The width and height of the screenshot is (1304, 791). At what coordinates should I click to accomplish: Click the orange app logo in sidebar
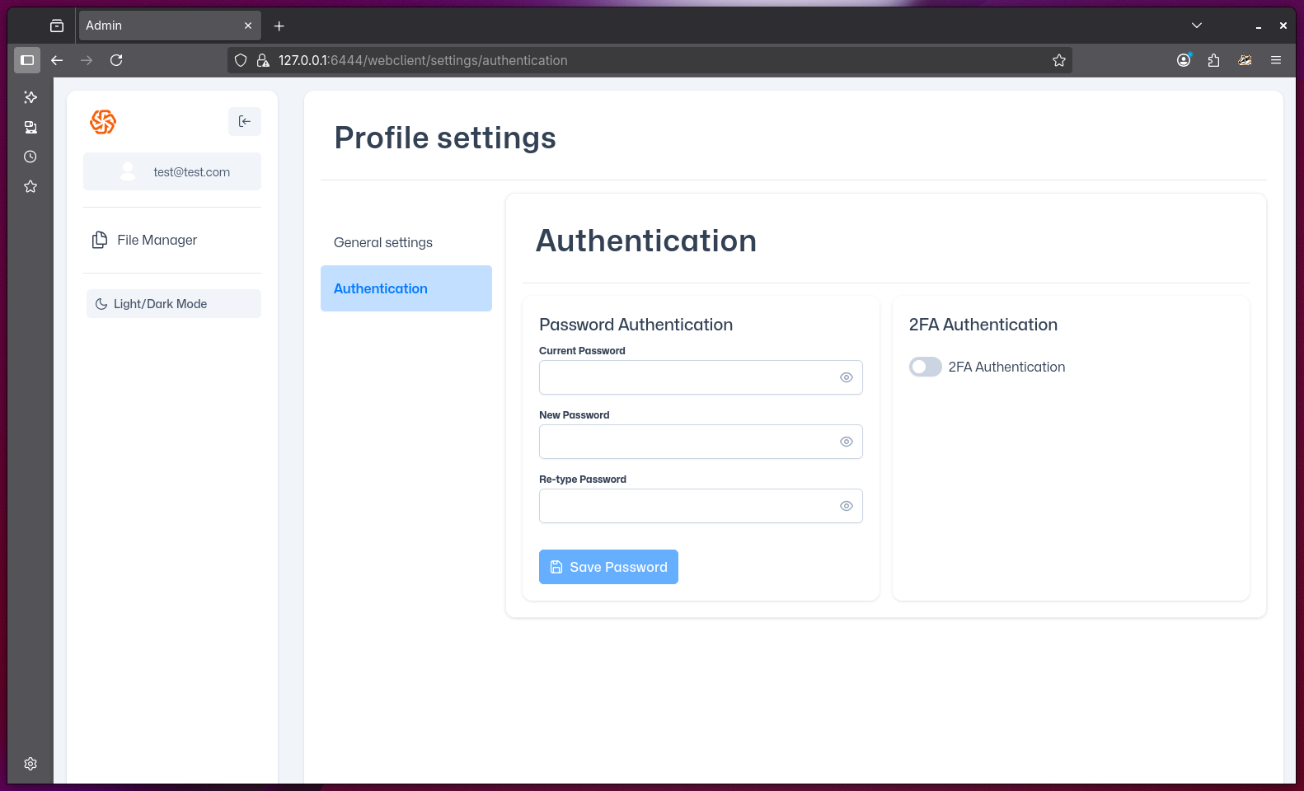point(103,122)
